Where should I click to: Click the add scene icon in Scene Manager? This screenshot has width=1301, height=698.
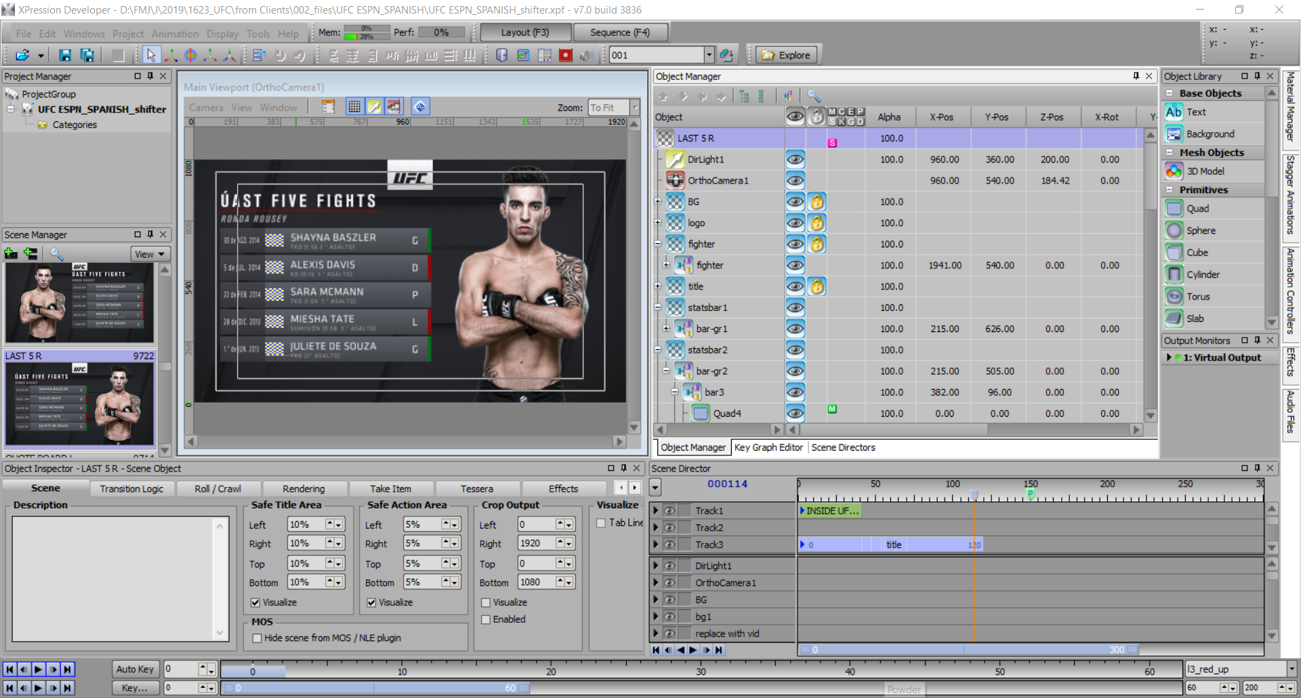point(11,253)
